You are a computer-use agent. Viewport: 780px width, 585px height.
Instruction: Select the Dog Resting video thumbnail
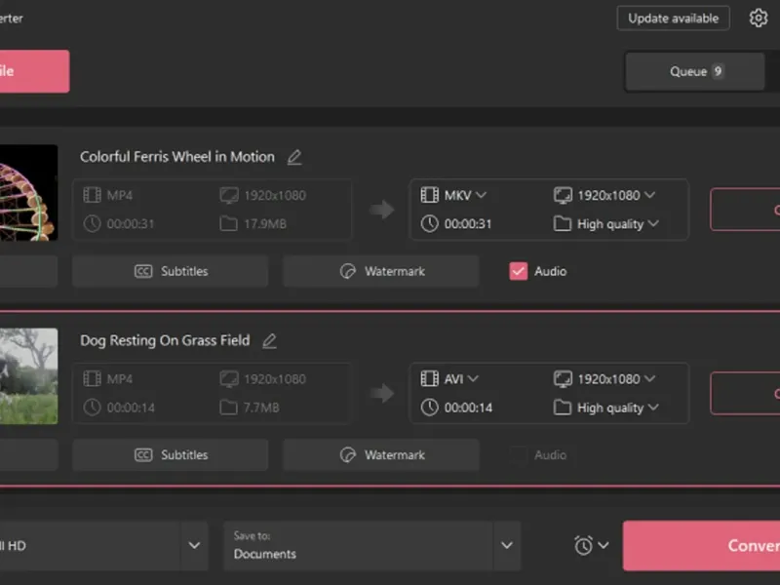click(x=28, y=376)
